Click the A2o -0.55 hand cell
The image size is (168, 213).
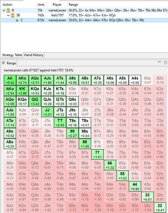tap(10, 208)
